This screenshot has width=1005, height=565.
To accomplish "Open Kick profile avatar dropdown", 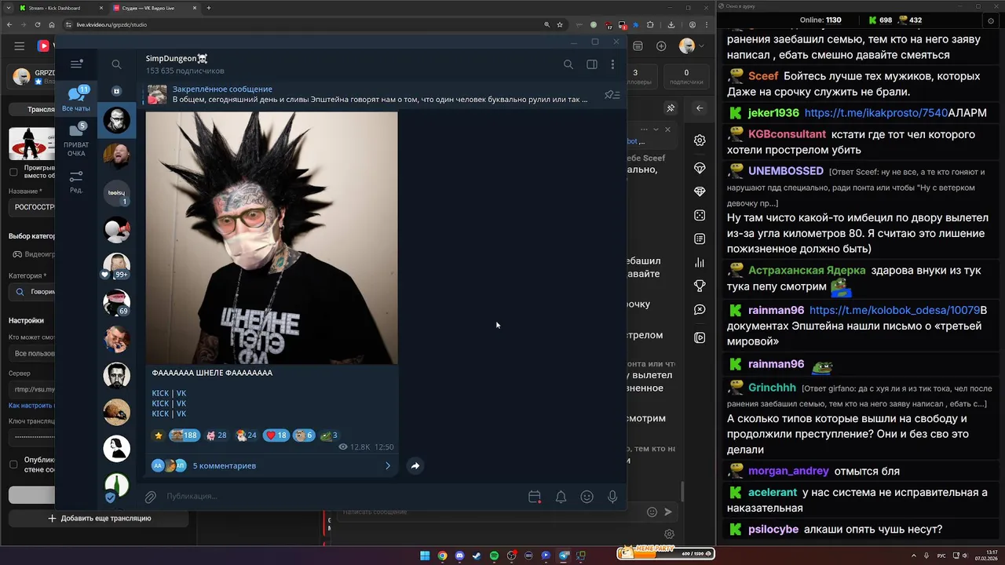I will pyautogui.click(x=690, y=46).
